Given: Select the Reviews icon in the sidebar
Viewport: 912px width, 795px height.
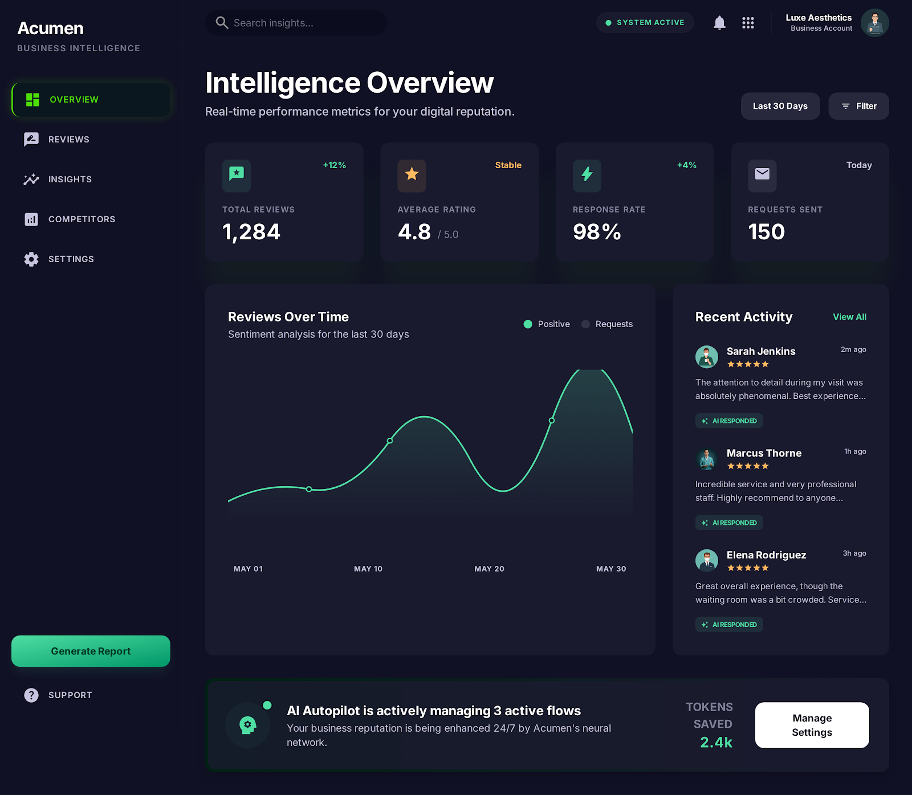Looking at the screenshot, I should 31,139.
